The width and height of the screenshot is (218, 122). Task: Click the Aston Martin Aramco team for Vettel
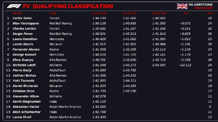click(65, 107)
